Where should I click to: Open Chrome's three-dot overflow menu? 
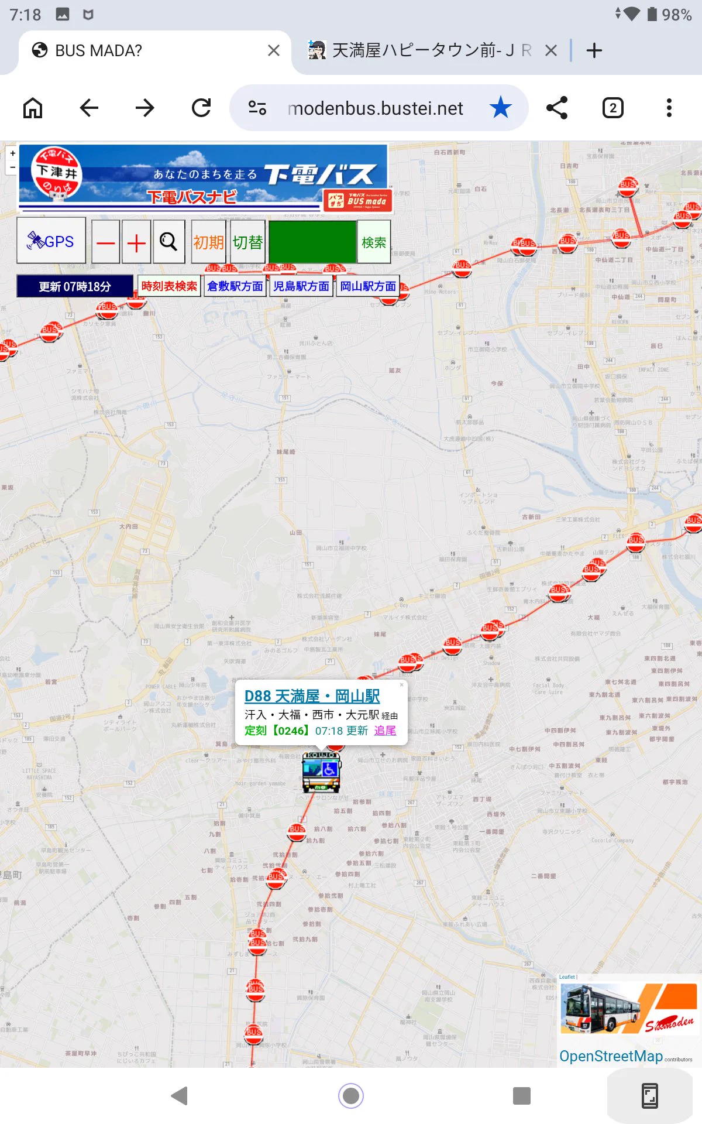point(669,108)
